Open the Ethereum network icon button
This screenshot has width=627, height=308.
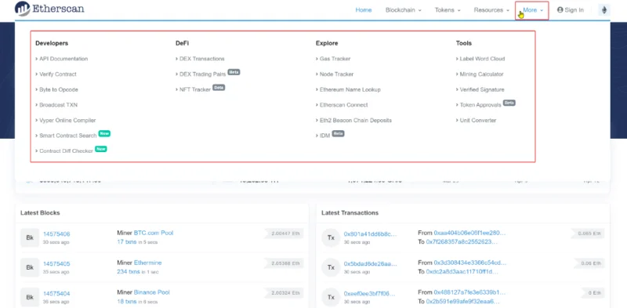(603, 10)
